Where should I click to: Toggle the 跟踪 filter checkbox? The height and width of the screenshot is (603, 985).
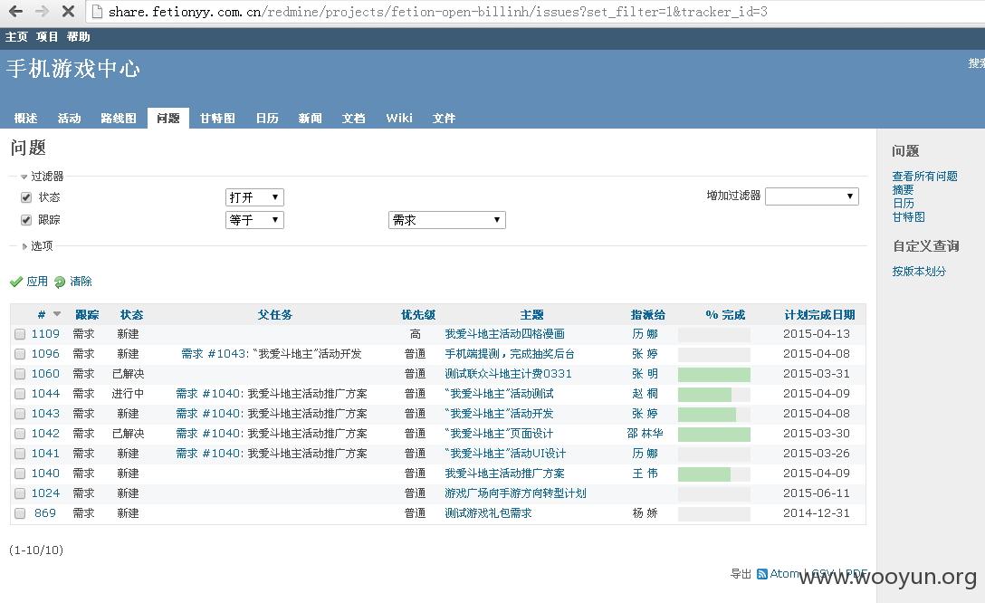pos(25,220)
